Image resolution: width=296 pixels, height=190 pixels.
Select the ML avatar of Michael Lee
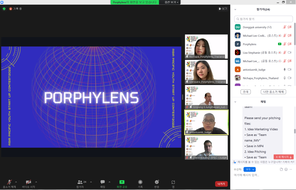238,61
